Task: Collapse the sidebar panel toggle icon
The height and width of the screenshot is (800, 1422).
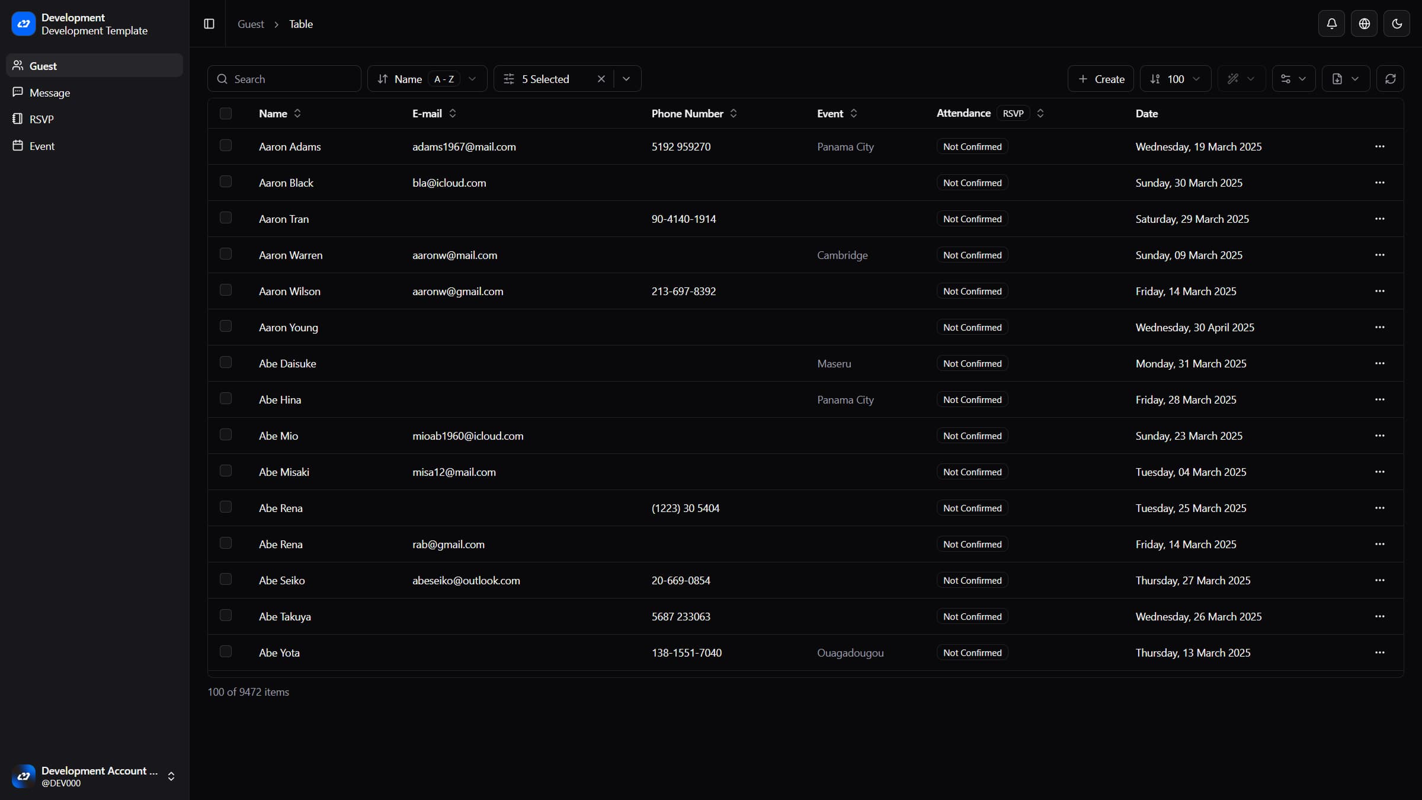Action: tap(209, 24)
